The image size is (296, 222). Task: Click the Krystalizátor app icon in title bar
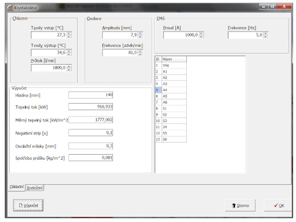click(10, 8)
